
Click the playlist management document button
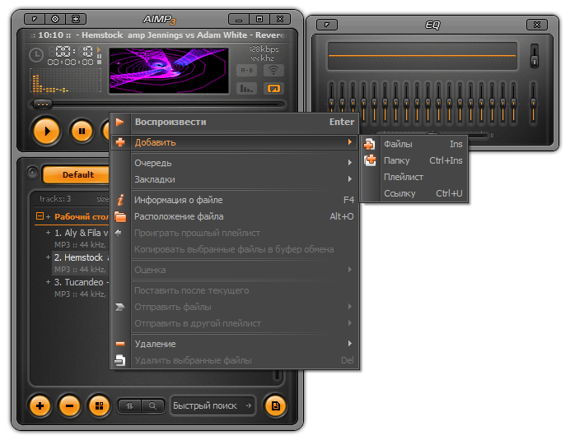[x=276, y=405]
